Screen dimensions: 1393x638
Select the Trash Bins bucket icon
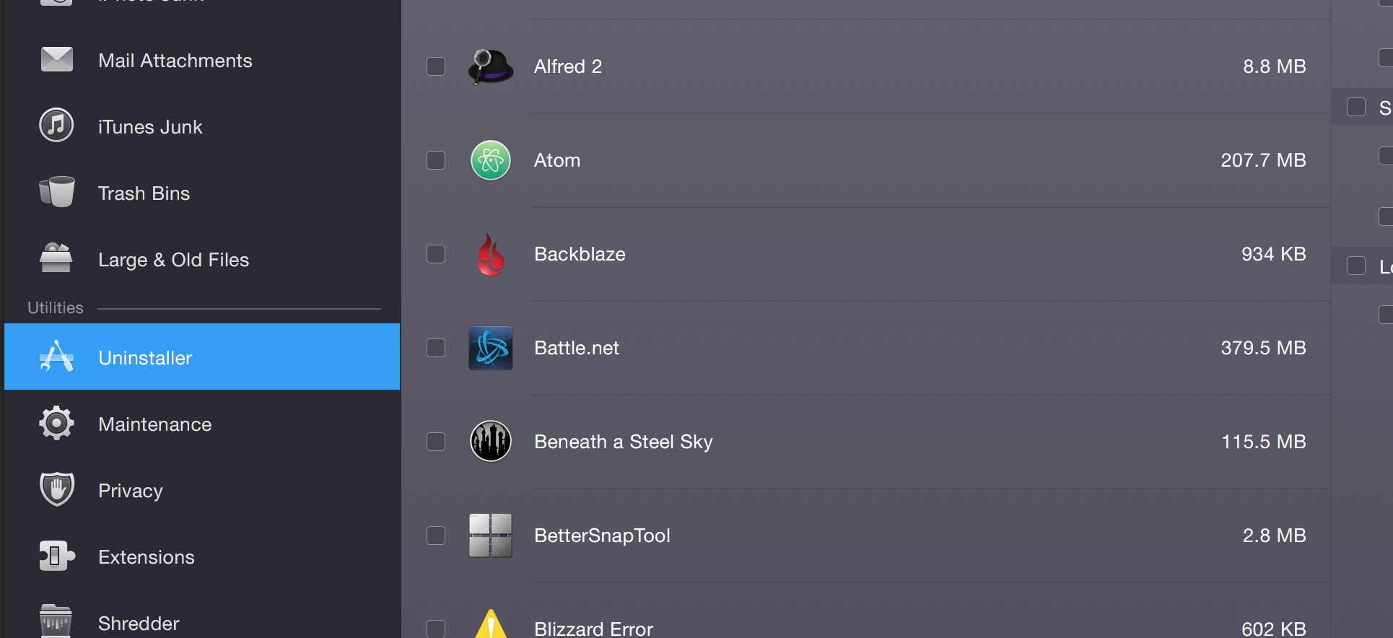[x=57, y=192]
